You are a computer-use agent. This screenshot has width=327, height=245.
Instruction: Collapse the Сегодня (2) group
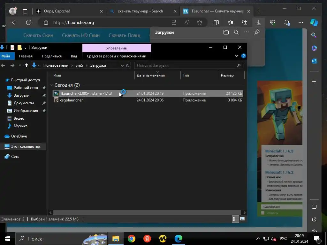pos(51,85)
